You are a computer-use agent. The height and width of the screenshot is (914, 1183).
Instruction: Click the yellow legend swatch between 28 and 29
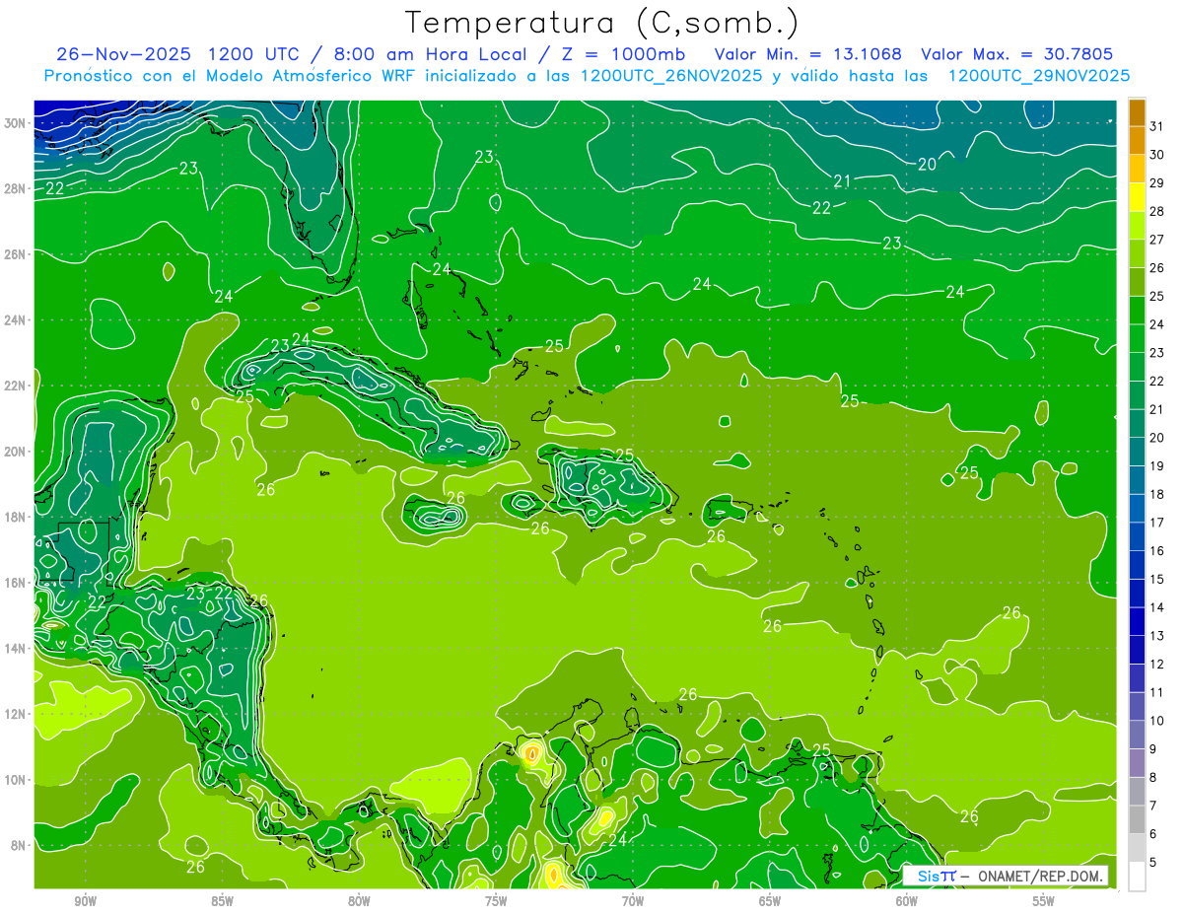[1137, 197]
